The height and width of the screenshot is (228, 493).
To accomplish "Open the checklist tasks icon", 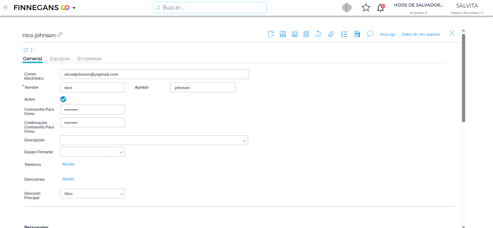I will (x=344, y=34).
